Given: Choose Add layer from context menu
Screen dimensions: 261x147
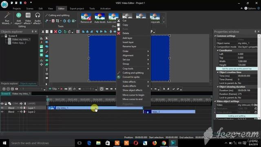Looking at the screenshot, I should (x=127, y=38).
